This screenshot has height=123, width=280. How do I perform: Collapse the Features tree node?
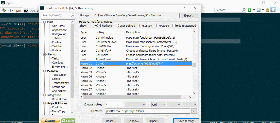44,71
